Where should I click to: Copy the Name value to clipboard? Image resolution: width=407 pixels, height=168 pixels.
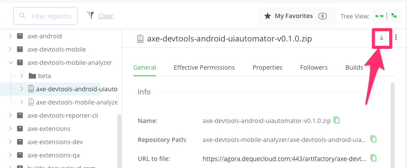[337, 120]
